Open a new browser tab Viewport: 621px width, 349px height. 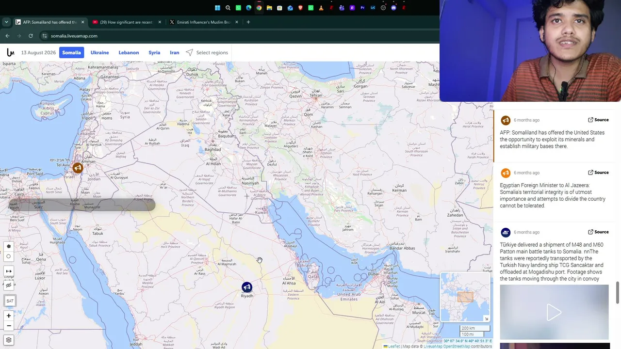click(248, 22)
